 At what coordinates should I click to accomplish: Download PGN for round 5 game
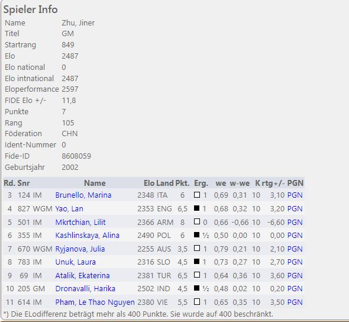tap(295, 222)
